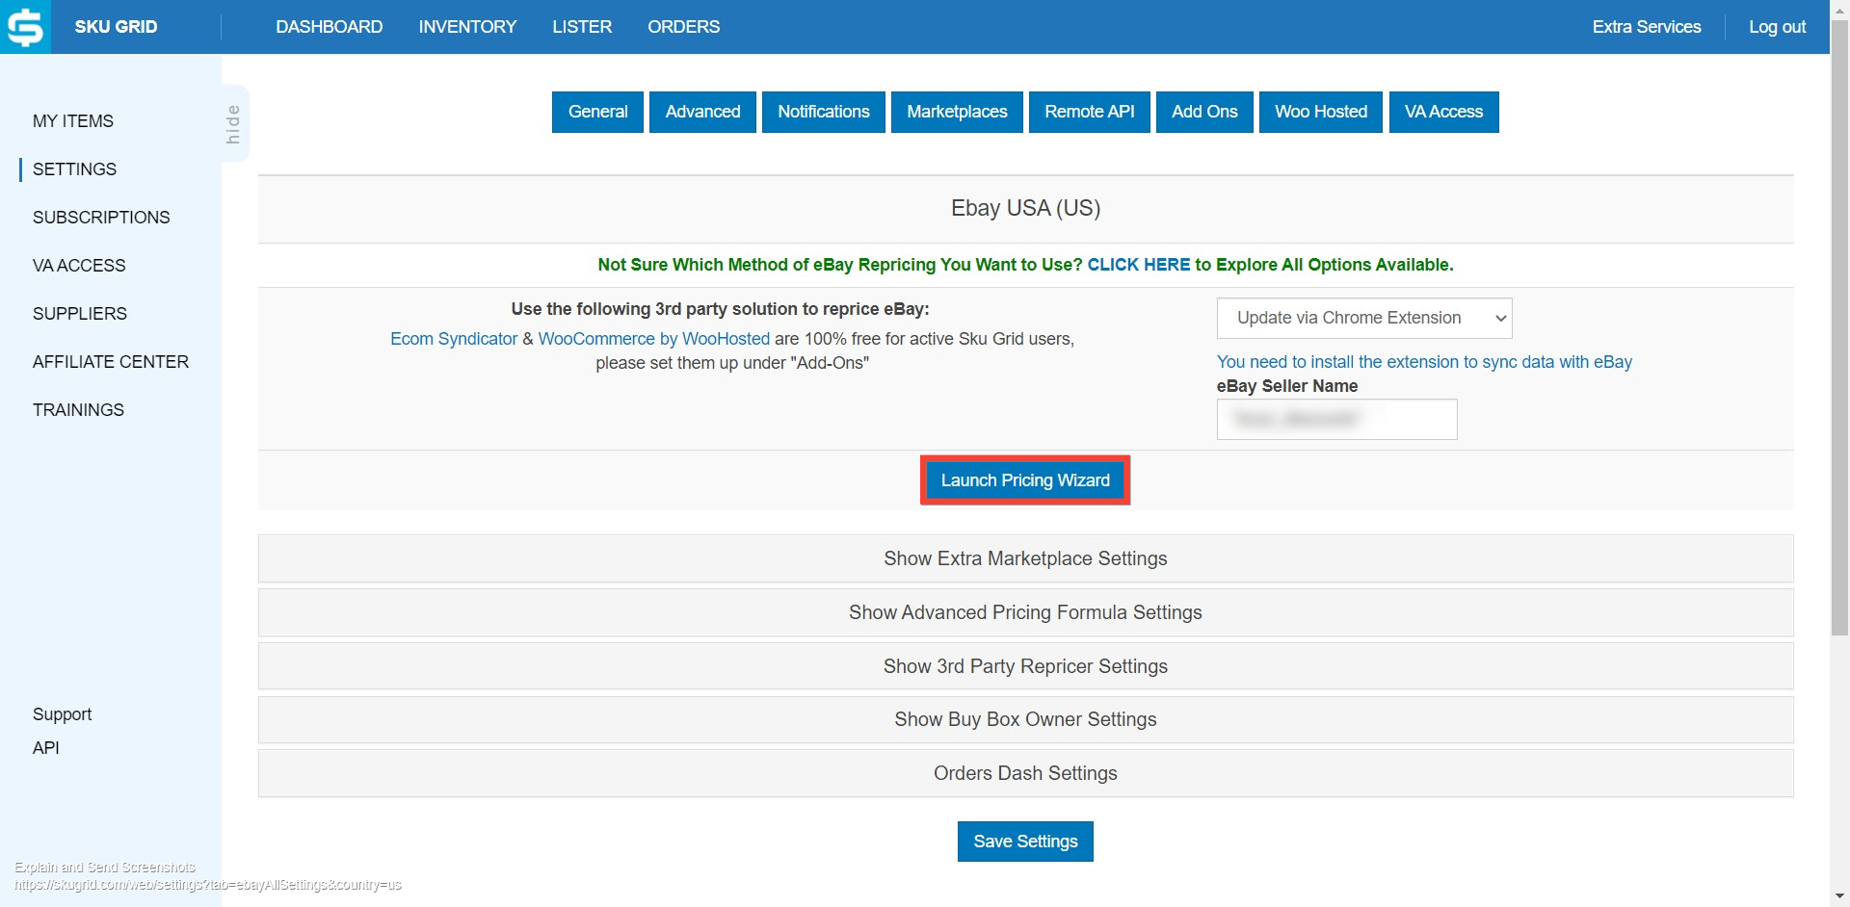Viewport: 1850px width, 907px height.
Task: Open WooCommerce by WooHosted link
Action: [x=654, y=339]
